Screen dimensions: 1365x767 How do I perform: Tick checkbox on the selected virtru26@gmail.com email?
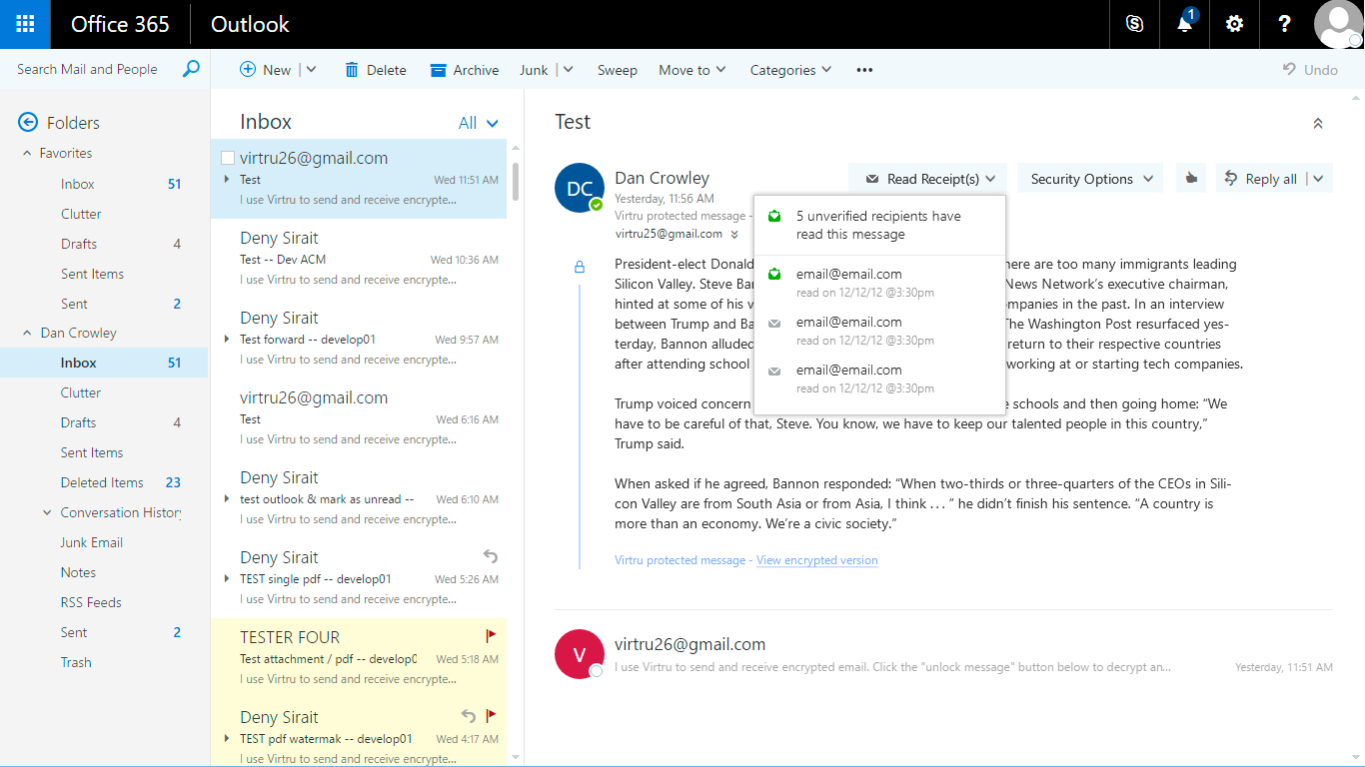(228, 158)
